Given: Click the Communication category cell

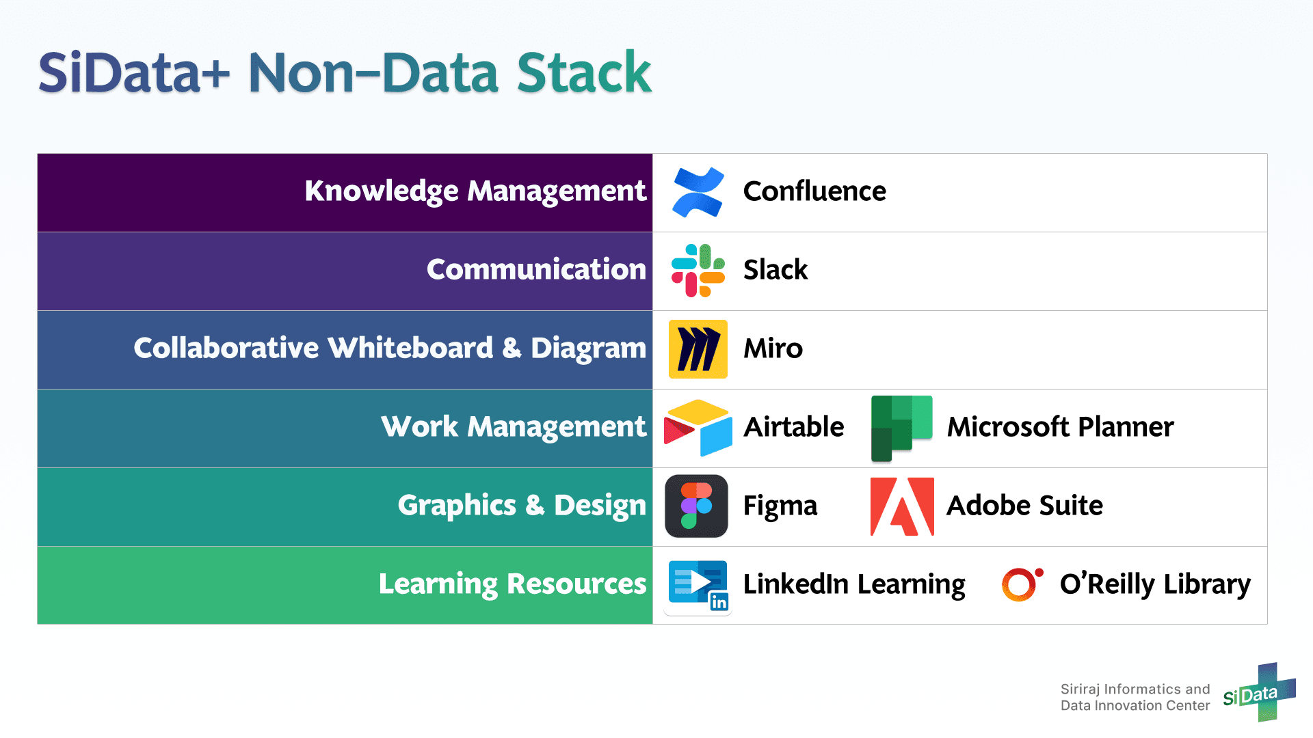Looking at the screenshot, I should coord(345,271).
